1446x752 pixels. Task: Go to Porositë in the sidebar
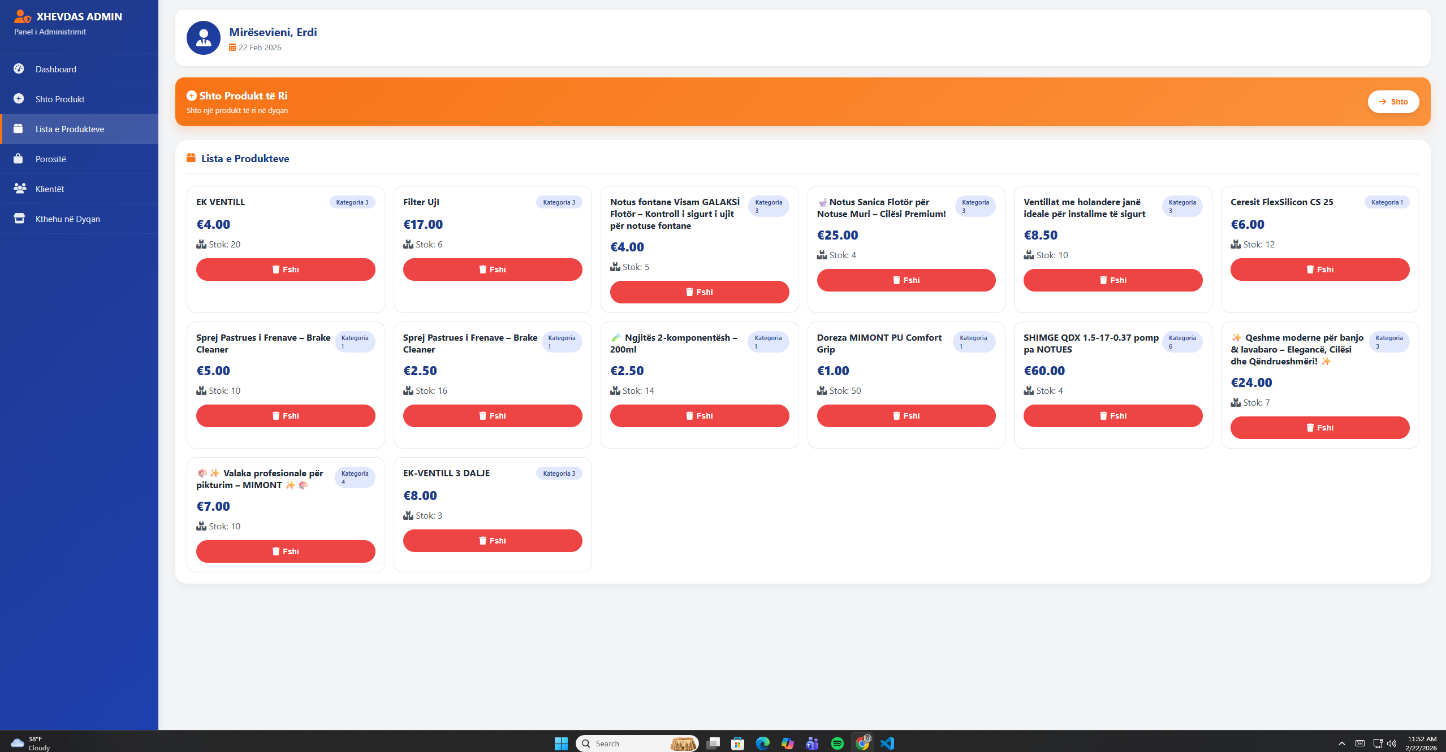[51, 159]
